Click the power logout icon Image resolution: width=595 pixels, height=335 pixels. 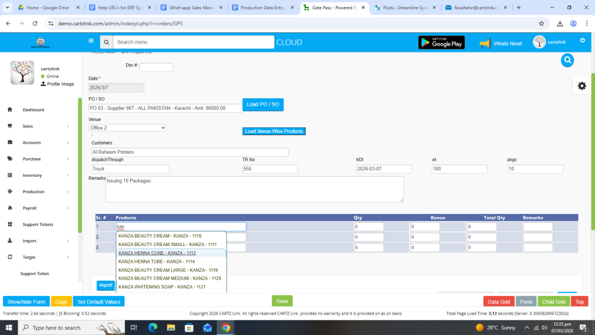[582, 41]
